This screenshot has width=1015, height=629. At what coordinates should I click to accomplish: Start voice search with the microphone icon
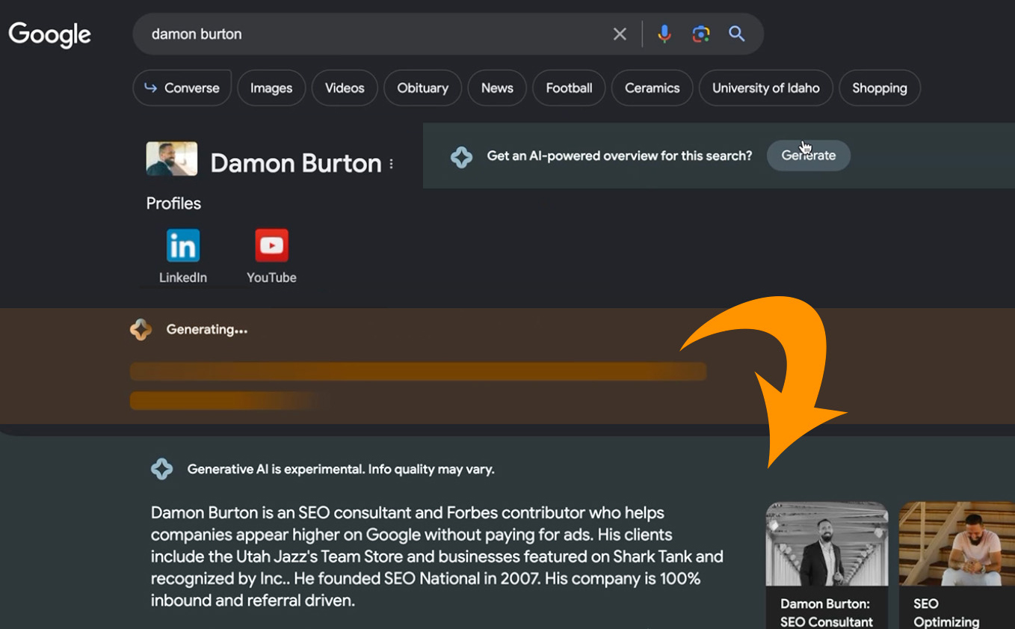coord(664,34)
